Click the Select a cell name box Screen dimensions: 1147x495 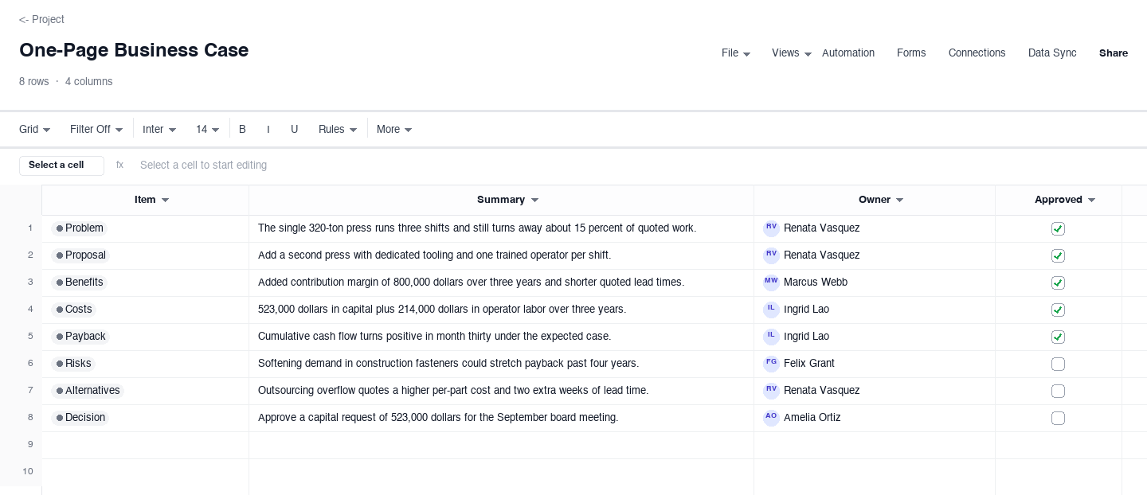[x=61, y=166]
